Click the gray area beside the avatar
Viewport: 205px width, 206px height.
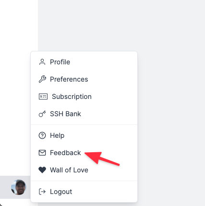coord(5,187)
